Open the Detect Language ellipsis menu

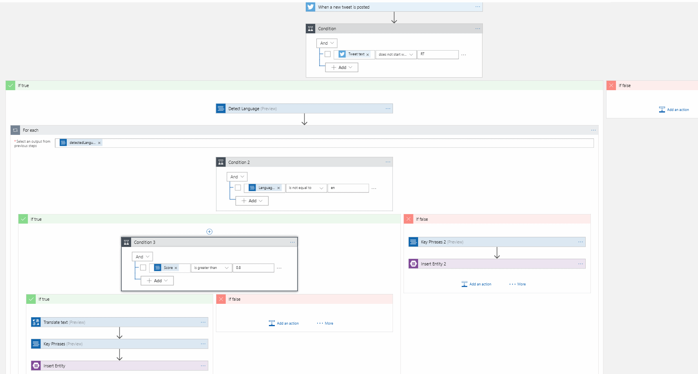388,109
